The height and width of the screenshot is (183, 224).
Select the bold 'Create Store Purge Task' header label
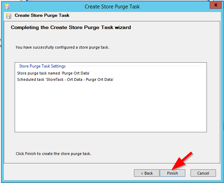(42, 15)
